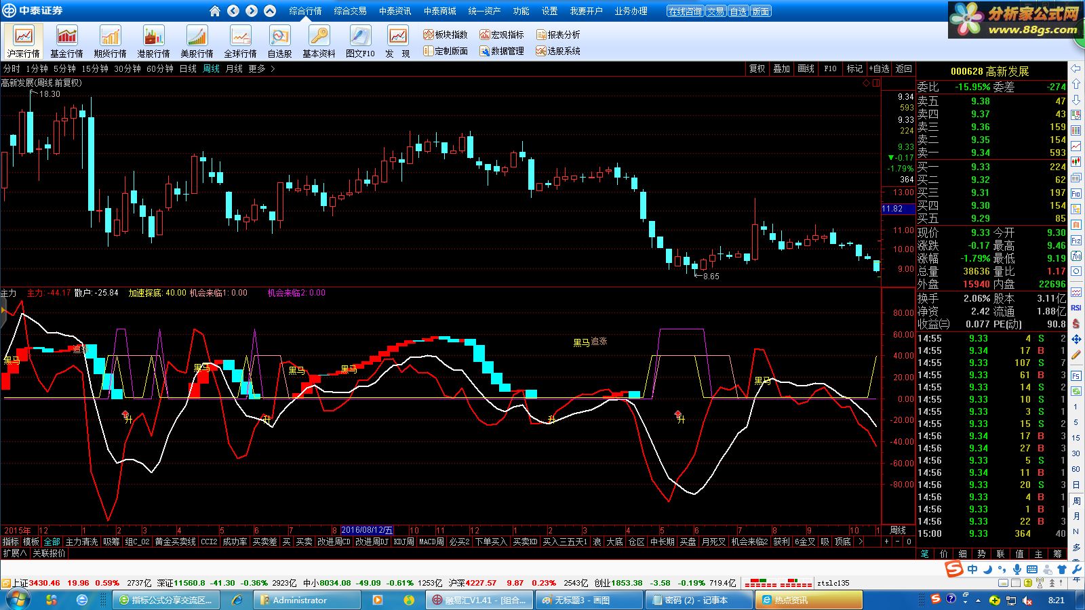
Task: Switch chart period to 日线
Action: [x=188, y=68]
